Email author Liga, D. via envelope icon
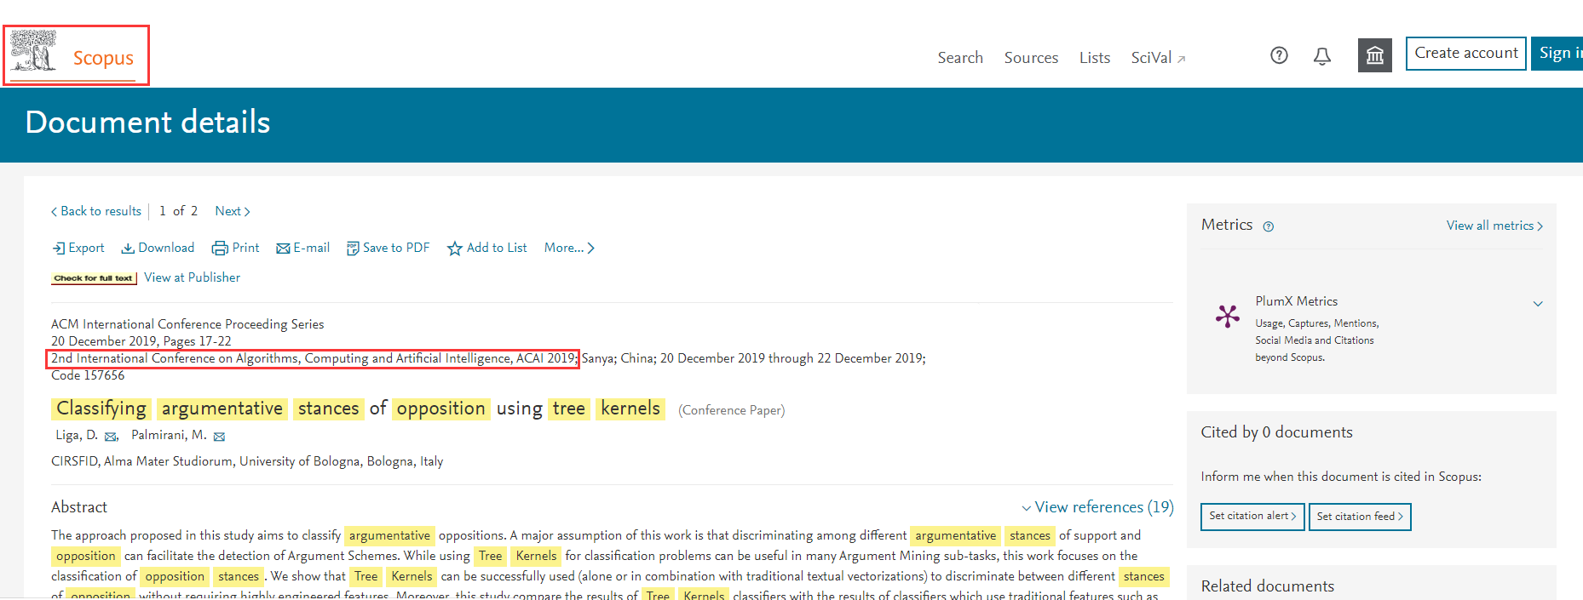The width and height of the screenshot is (1583, 600). 111,437
